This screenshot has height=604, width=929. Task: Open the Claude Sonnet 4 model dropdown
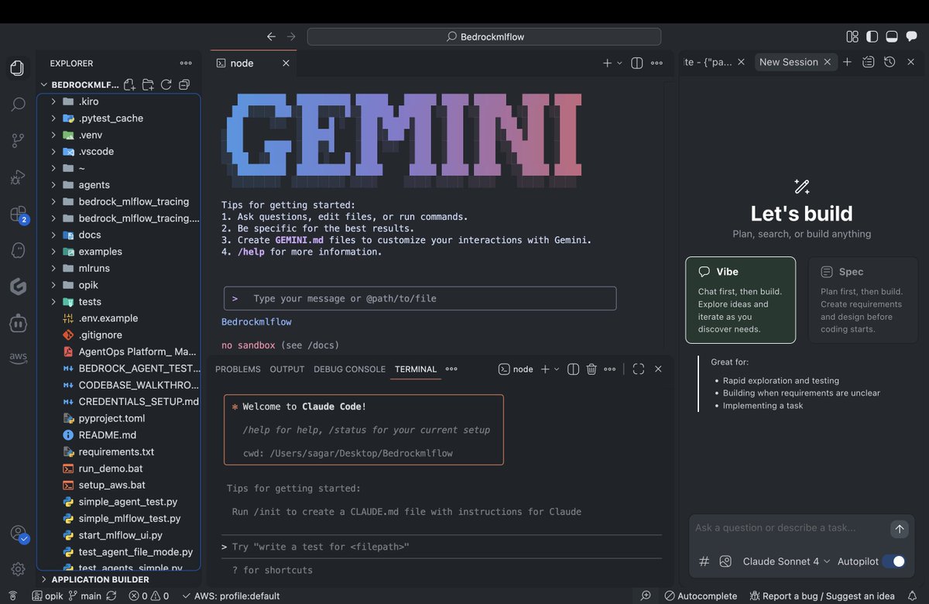point(786,561)
